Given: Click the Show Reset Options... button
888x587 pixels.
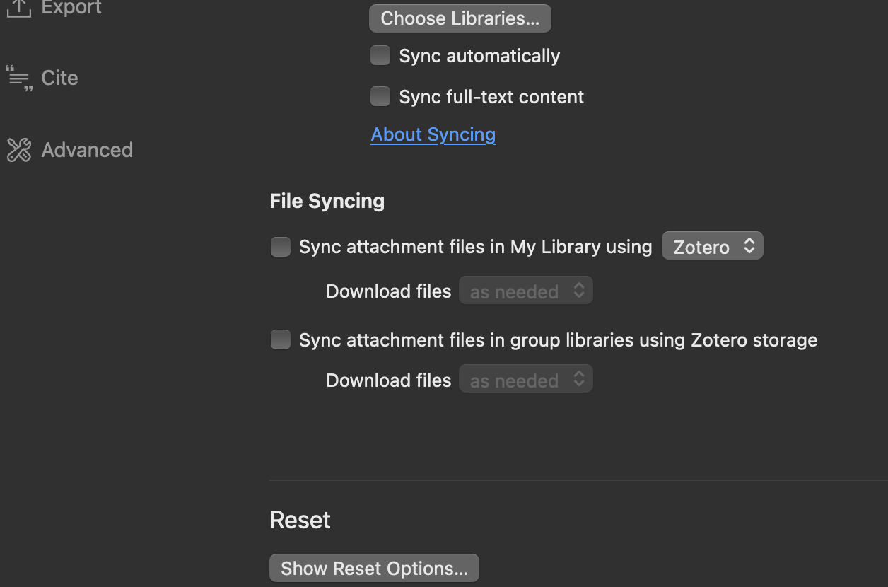Looking at the screenshot, I should (374, 569).
